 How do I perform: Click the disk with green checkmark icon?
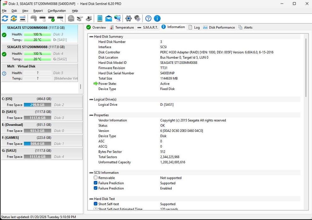click(x=51, y=19)
